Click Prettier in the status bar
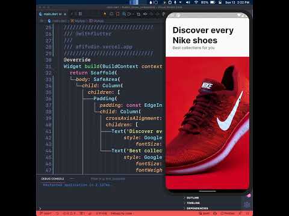Screen dimensions: 289x216 [228, 214]
